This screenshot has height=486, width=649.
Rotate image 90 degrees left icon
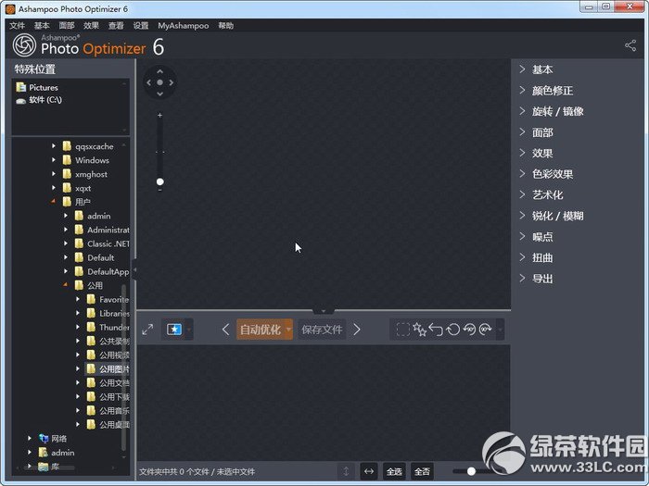[469, 330]
